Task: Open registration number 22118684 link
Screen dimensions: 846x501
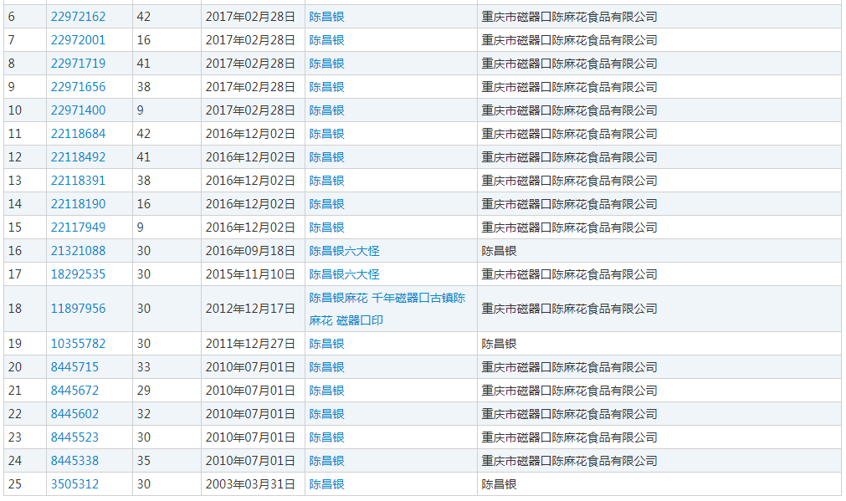Action: (x=78, y=134)
